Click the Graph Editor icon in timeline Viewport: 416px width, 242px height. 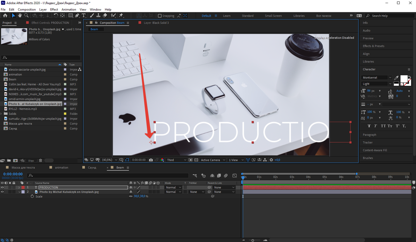click(x=235, y=176)
